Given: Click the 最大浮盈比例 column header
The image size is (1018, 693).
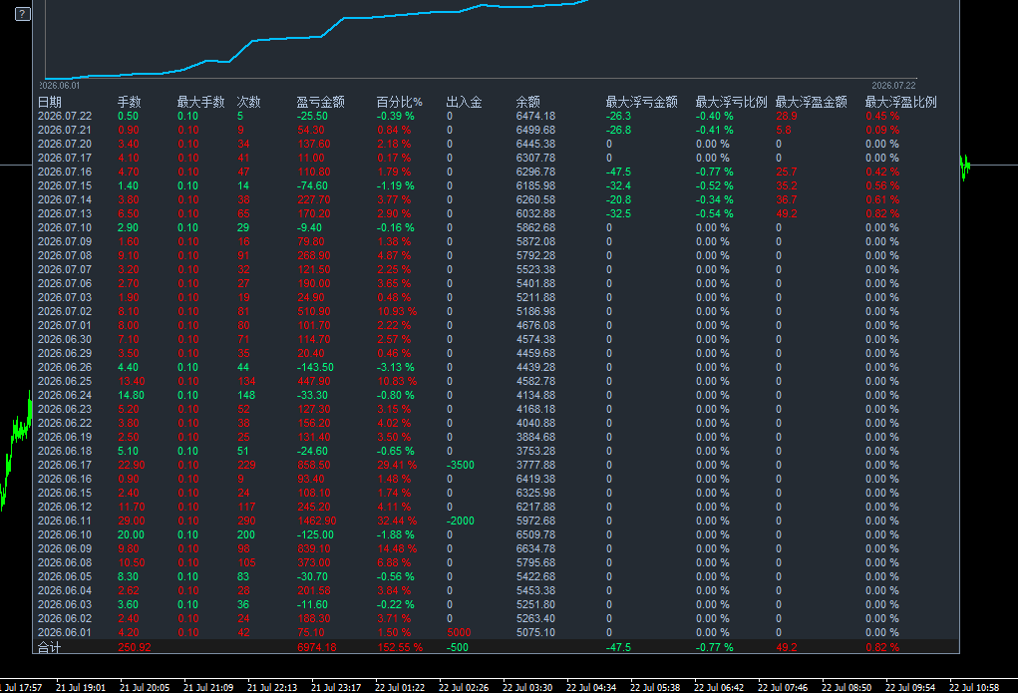Looking at the screenshot, I should [900, 102].
